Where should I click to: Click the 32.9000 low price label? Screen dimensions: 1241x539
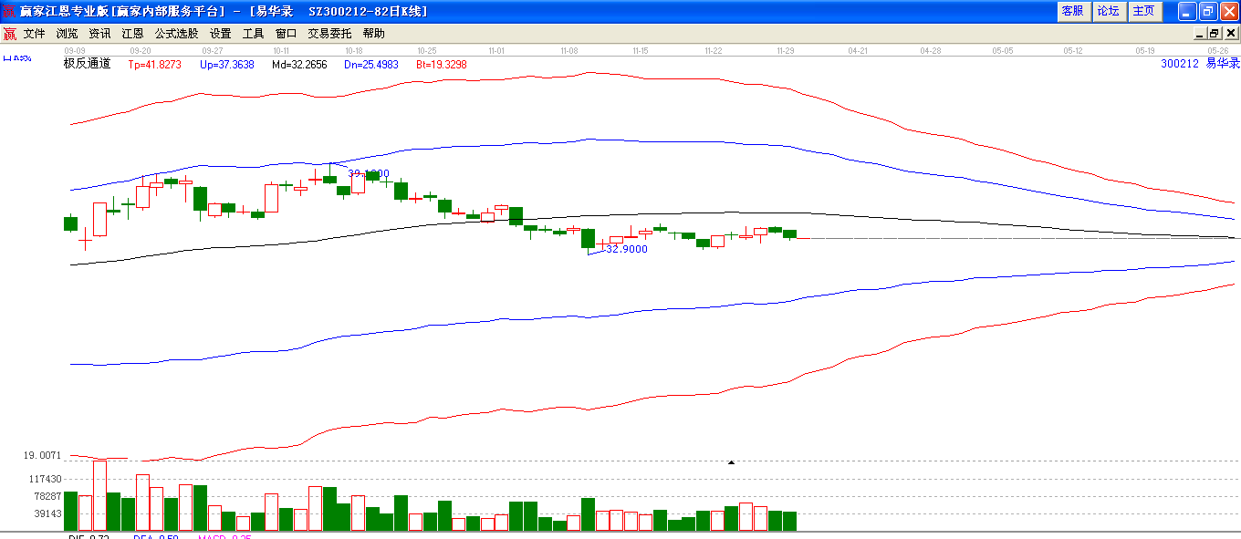click(x=627, y=249)
